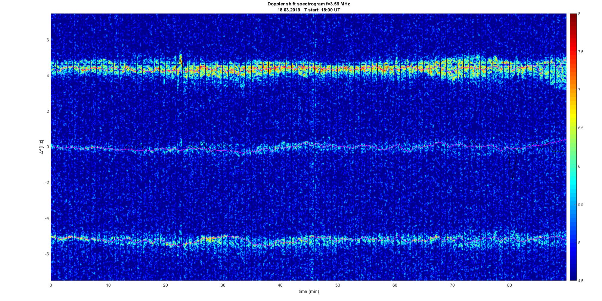Click the colorbar tick label '8'
This screenshot has height=301, width=602.
579,14
